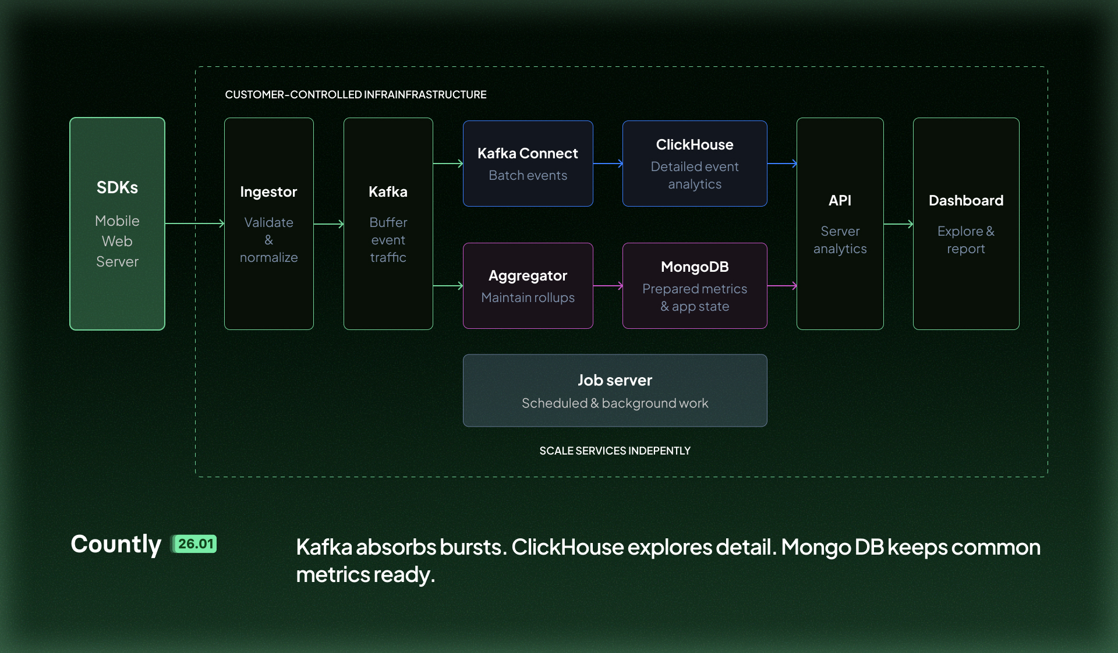
Task: Click 'Maintain rollups' subtitle
Action: click(528, 297)
